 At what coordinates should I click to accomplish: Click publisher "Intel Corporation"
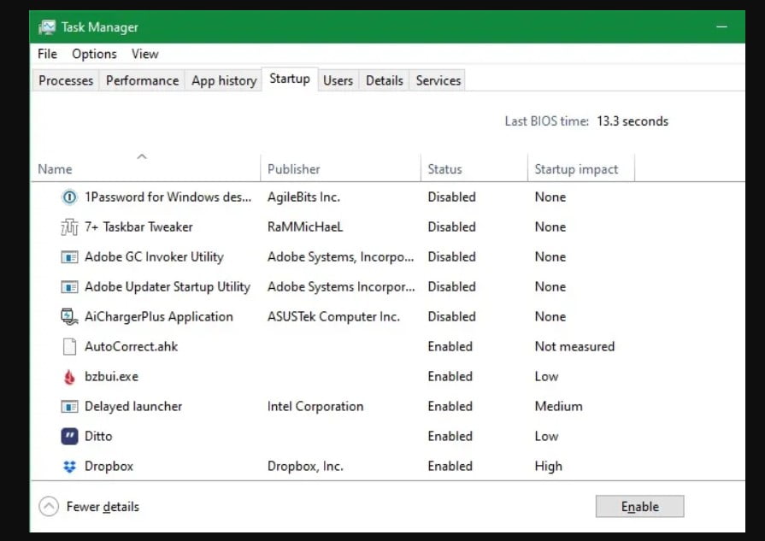tap(315, 406)
